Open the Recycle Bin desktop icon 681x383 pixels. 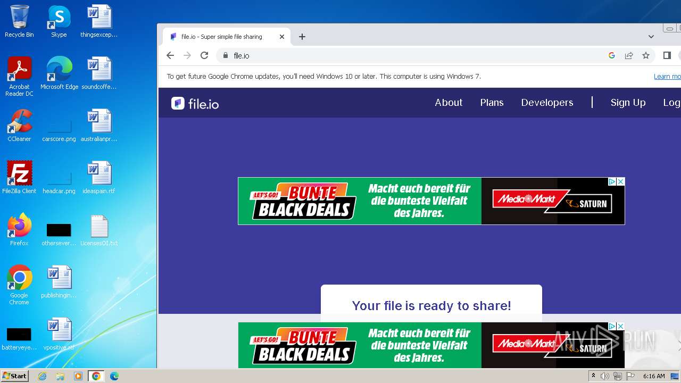pyautogui.click(x=19, y=21)
